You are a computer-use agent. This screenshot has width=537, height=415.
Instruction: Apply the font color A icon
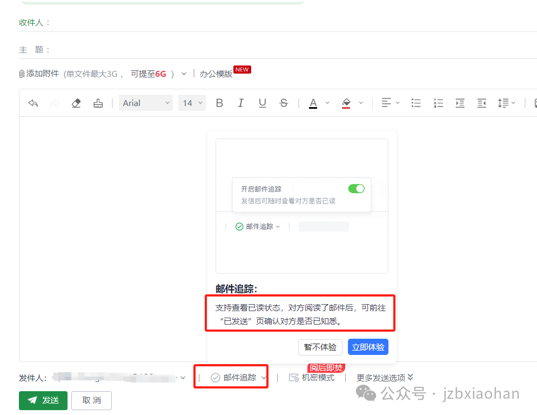[313, 103]
